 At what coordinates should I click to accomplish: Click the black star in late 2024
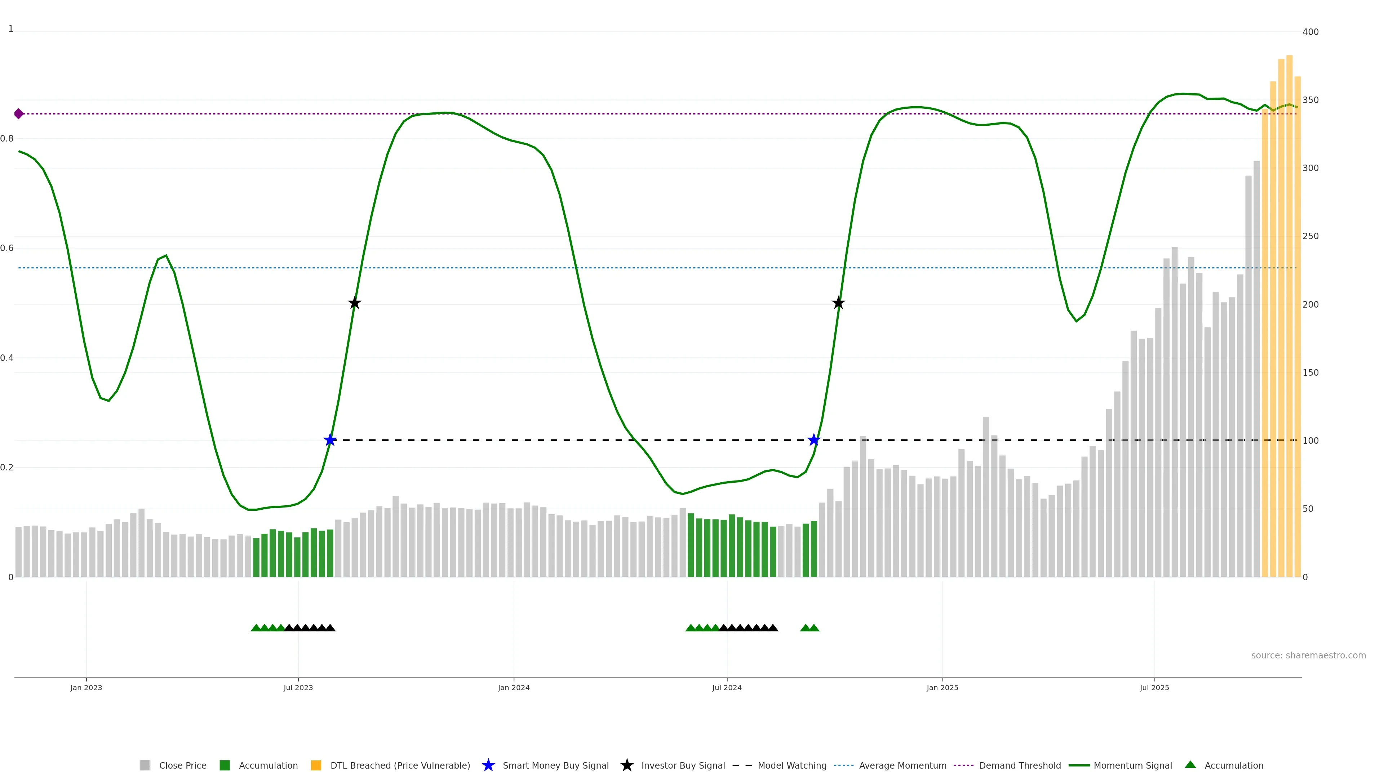pyautogui.click(x=838, y=303)
